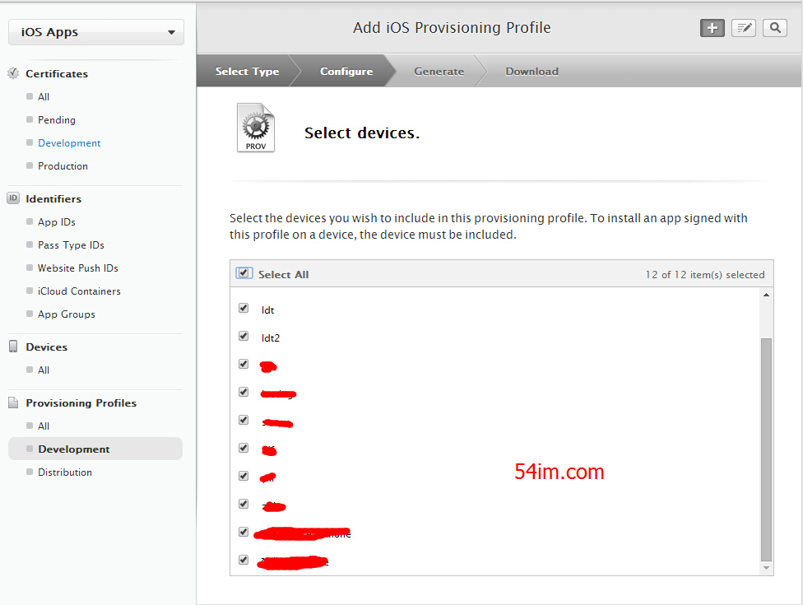Click the Download step

[531, 72]
